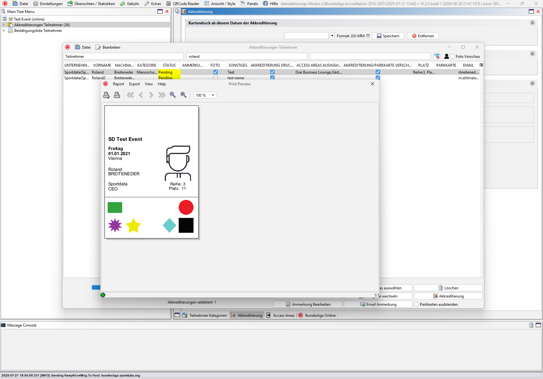Toggle FOTO checkbox in the Roland2 row

click(216, 78)
